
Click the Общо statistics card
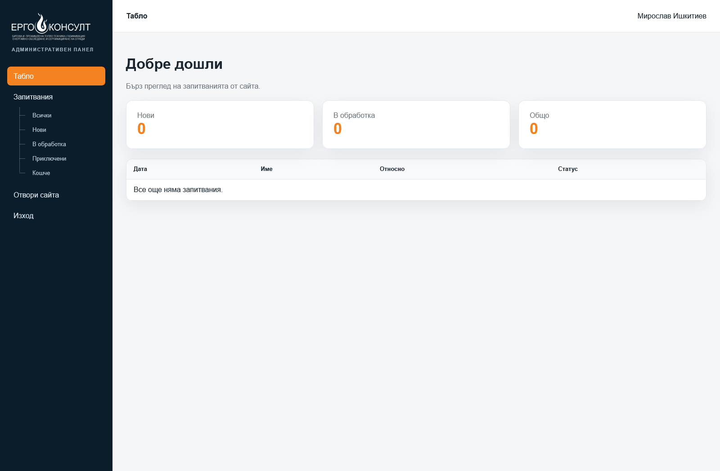(612, 125)
